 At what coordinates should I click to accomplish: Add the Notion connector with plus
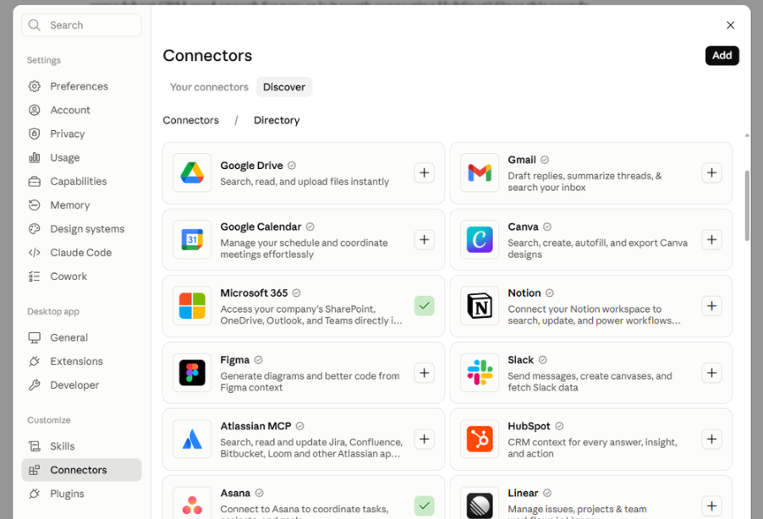pyautogui.click(x=712, y=306)
